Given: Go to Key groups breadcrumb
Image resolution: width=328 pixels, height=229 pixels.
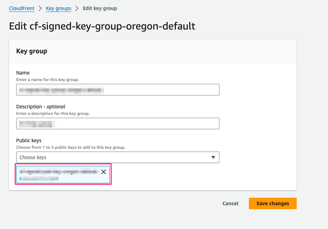Looking at the screenshot, I should coord(59,8).
